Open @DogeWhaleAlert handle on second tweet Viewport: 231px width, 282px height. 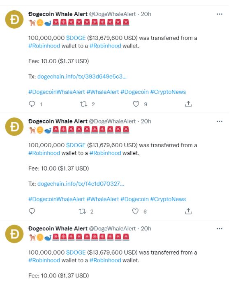pos(112,121)
